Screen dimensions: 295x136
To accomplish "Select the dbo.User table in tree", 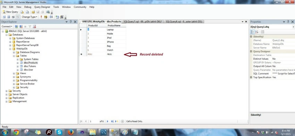I will 28,70.
